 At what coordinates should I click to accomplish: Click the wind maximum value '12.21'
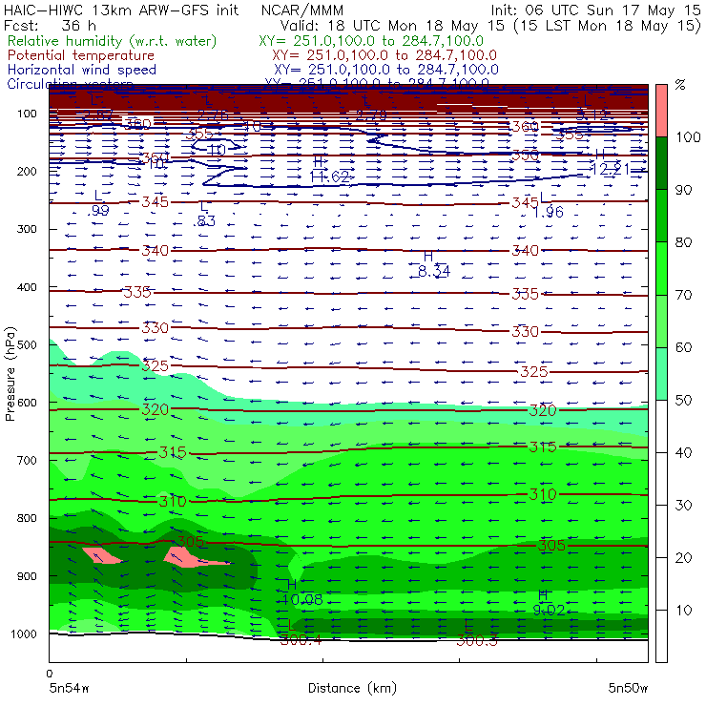click(610, 169)
